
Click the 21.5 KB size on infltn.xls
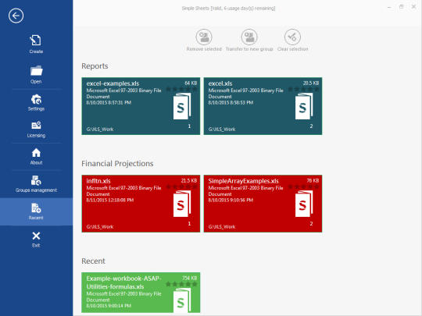189,180
